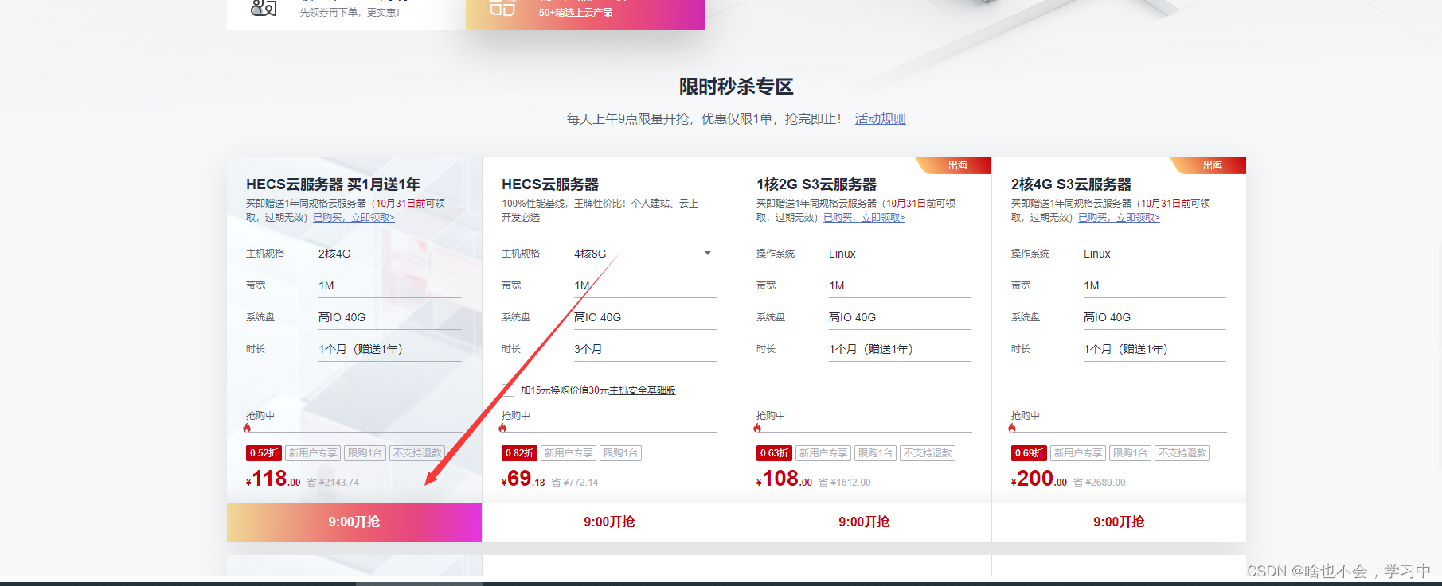Click 新用户专享 tag beside 0.82折
Image resolution: width=1442 pixels, height=586 pixels.
(x=569, y=453)
